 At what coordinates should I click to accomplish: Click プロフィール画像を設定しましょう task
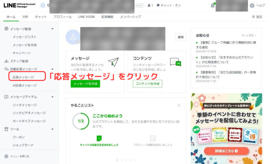tap(153, 145)
